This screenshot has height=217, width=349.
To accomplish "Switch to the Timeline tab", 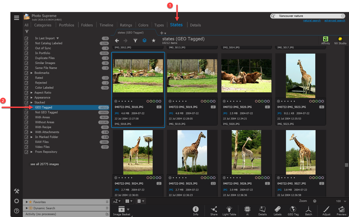I will click(106, 25).
